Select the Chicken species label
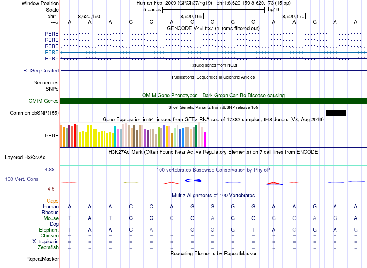Screen dimensions: 367x268 [49, 235]
